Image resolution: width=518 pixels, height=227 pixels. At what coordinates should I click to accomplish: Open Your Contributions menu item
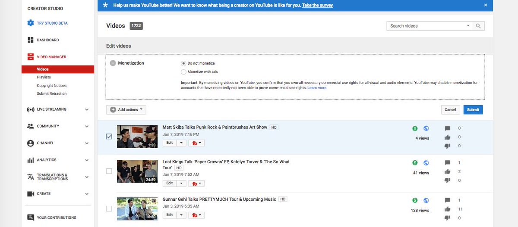(x=57, y=218)
